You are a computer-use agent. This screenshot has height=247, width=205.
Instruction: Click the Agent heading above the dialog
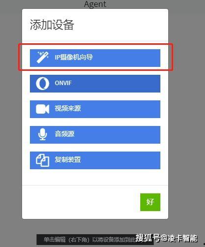click(x=95, y=4)
